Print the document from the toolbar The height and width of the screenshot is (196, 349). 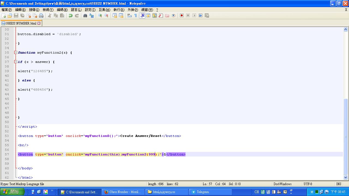[41, 16]
